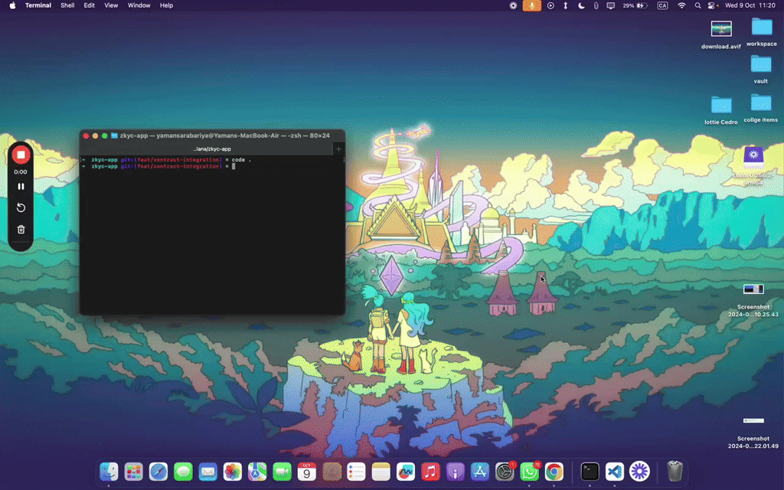This screenshot has width=784, height=490.
Task: Open the screen mirroring display icon in menu bar
Action: pyautogui.click(x=611, y=5)
